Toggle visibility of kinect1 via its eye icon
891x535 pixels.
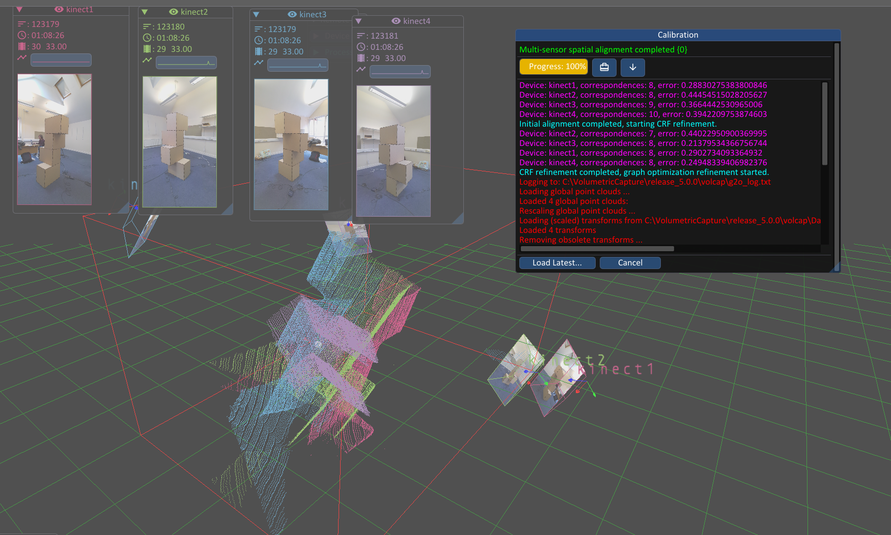[59, 9]
